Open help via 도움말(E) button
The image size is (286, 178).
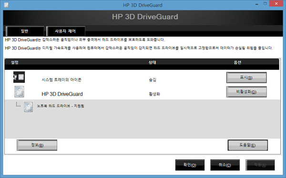pos(247,145)
